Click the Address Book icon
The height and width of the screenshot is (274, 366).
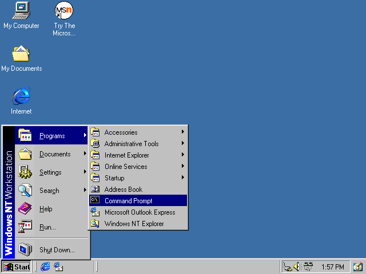point(95,189)
